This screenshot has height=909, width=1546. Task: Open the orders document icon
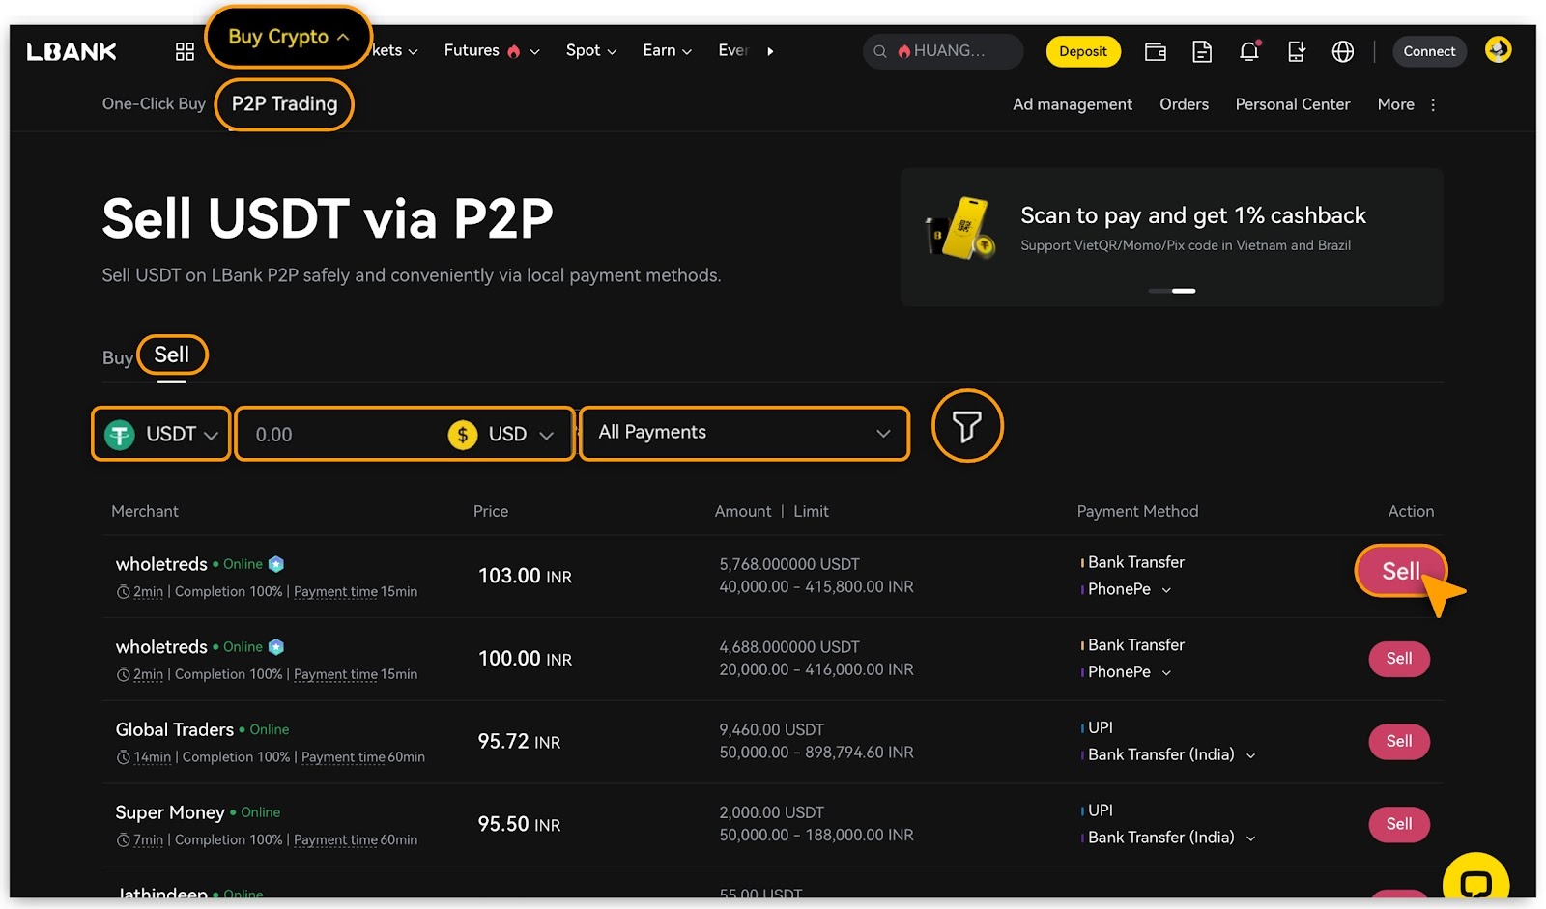point(1202,51)
